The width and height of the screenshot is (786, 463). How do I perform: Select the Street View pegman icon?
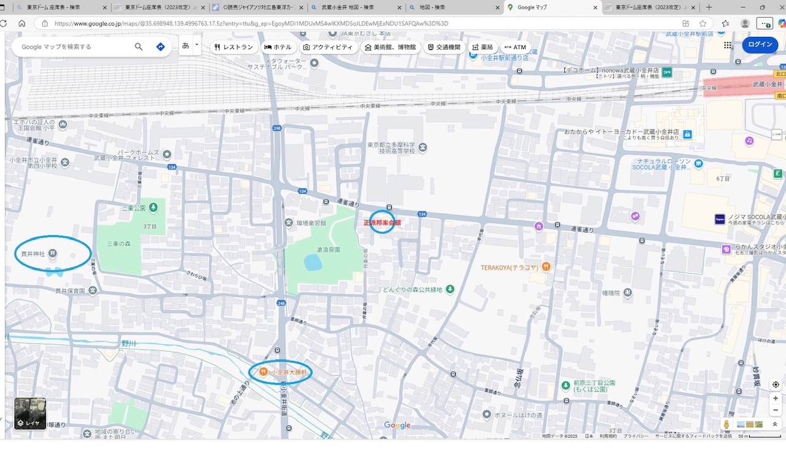click(726, 424)
